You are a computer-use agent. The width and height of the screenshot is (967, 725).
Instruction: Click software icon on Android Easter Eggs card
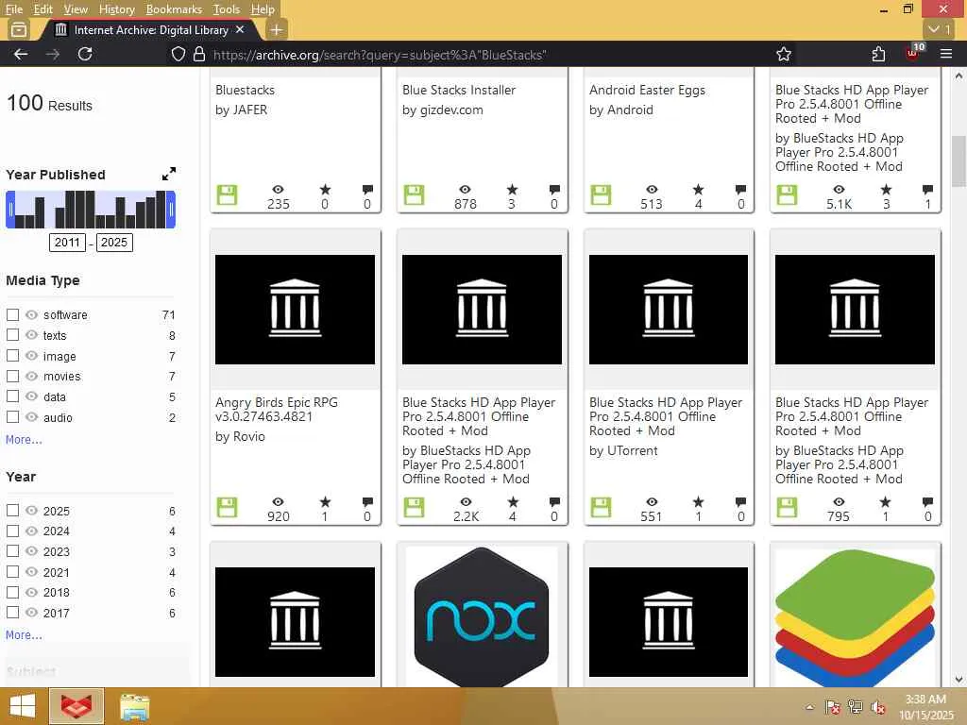coord(601,194)
